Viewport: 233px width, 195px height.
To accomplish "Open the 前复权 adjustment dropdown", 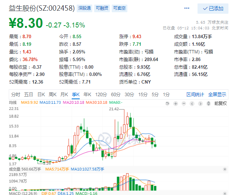I will coord(220,103).
